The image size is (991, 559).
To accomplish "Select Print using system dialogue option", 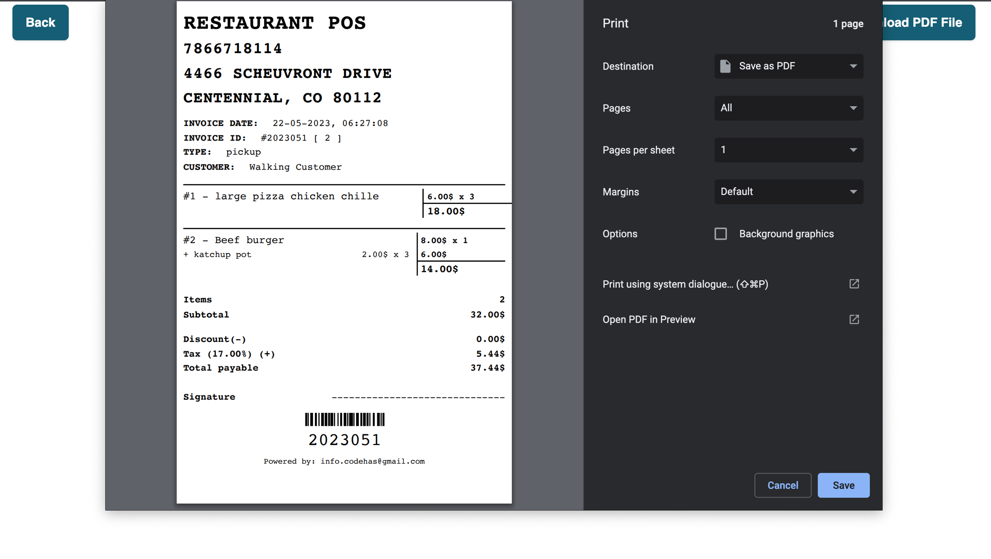I will tap(685, 284).
